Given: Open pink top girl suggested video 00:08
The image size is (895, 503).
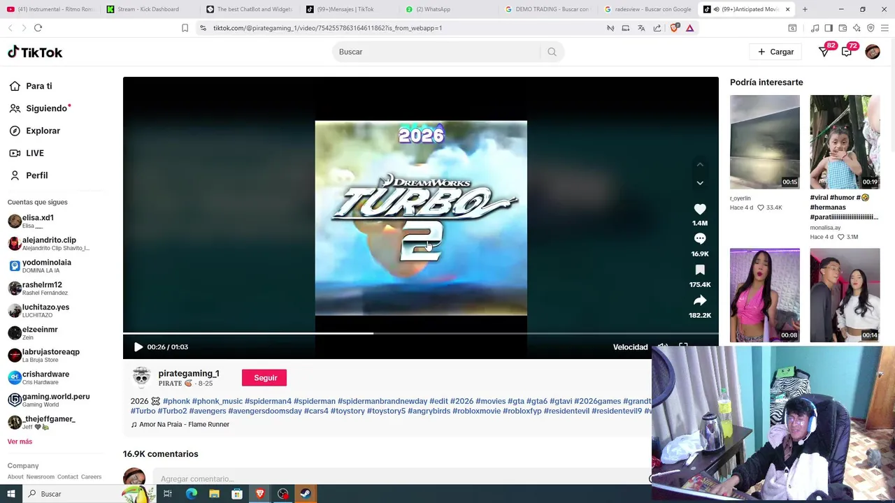Looking at the screenshot, I should [x=764, y=295].
